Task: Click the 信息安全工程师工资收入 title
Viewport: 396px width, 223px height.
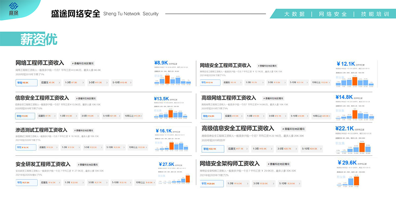Action: pyautogui.click(x=42, y=98)
